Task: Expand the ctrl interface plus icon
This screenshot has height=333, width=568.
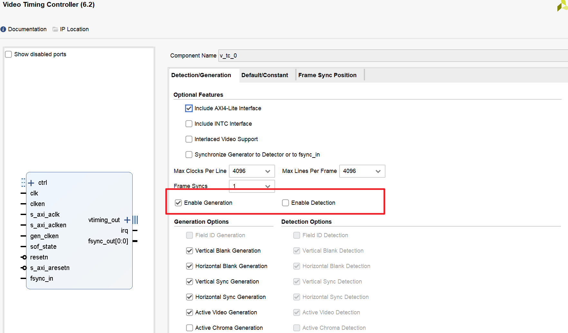Action: point(31,183)
